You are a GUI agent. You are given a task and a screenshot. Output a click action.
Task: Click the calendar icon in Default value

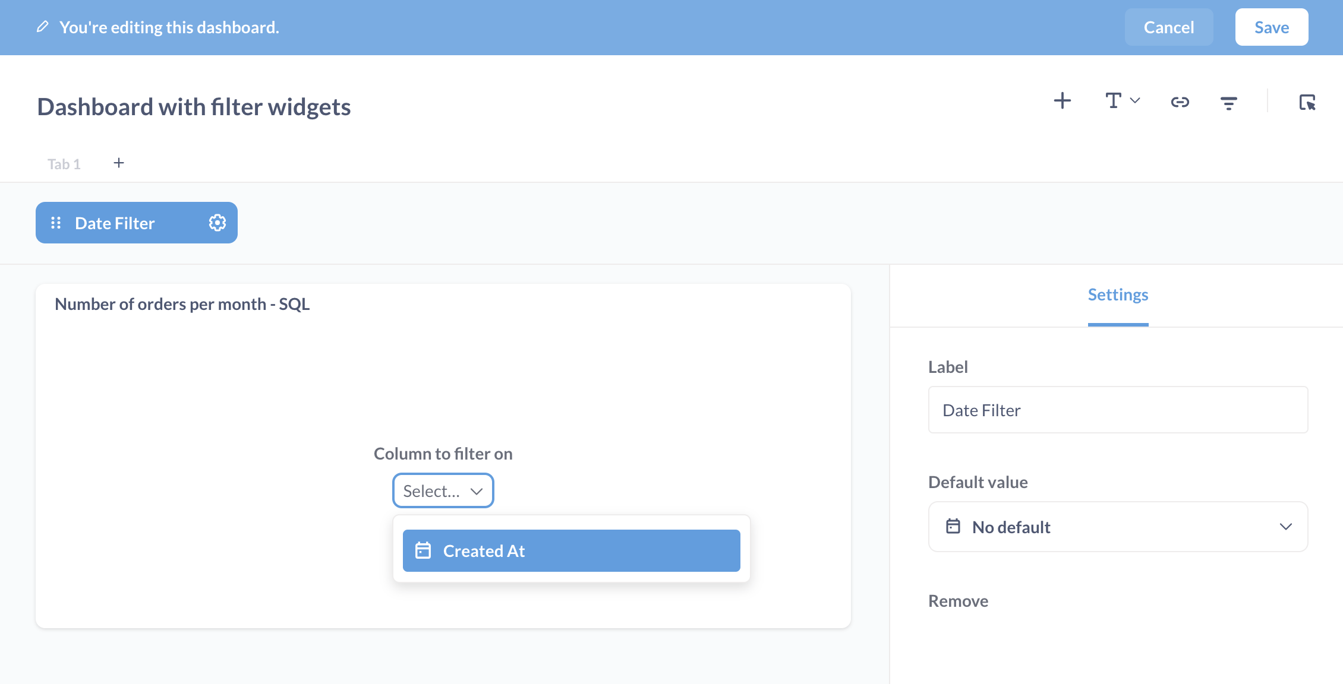click(x=953, y=527)
